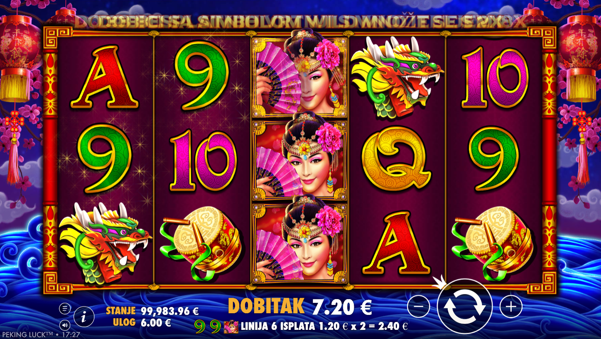Open the hamburger menu icon
Image resolution: width=601 pixels, height=339 pixels.
64,308
